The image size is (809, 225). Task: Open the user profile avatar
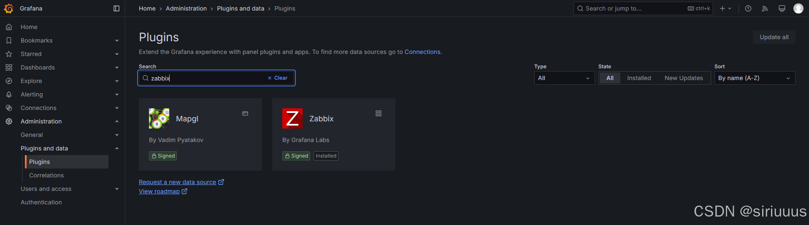click(x=798, y=8)
